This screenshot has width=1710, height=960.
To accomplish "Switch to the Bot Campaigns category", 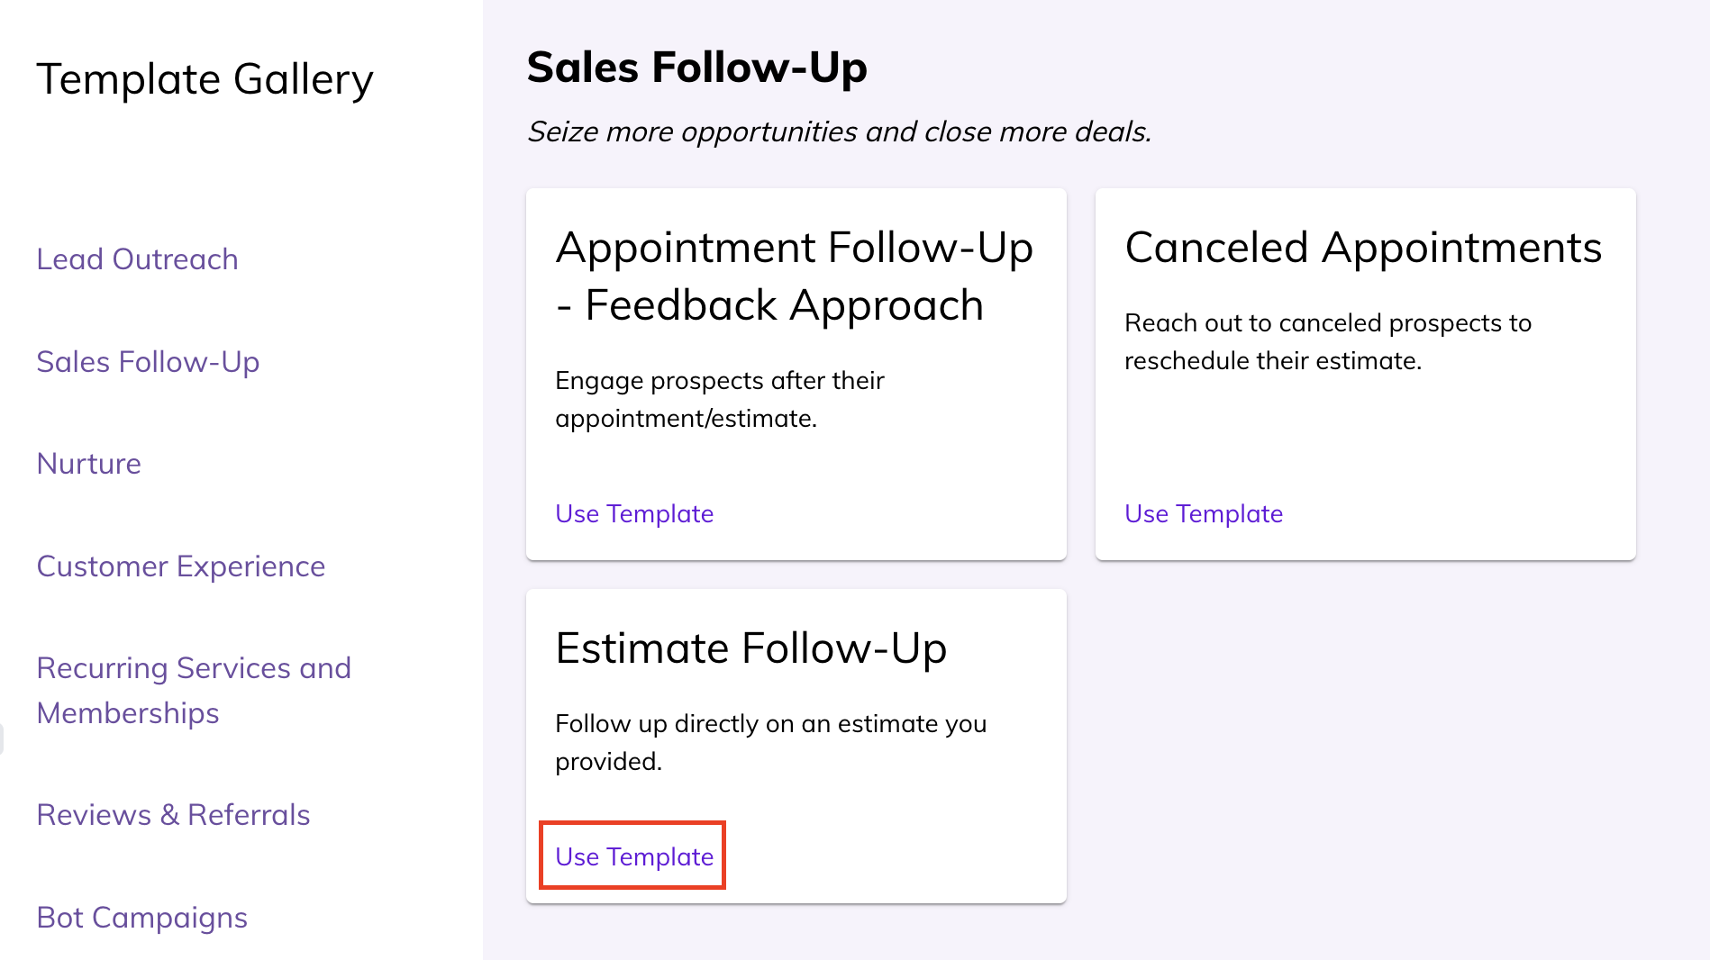I will pos(141,918).
